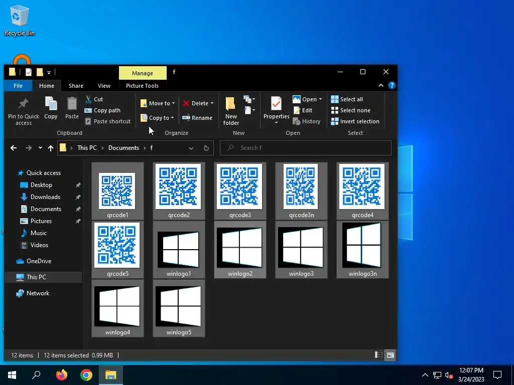Open taskbar Search magnifier

[x=36, y=375]
